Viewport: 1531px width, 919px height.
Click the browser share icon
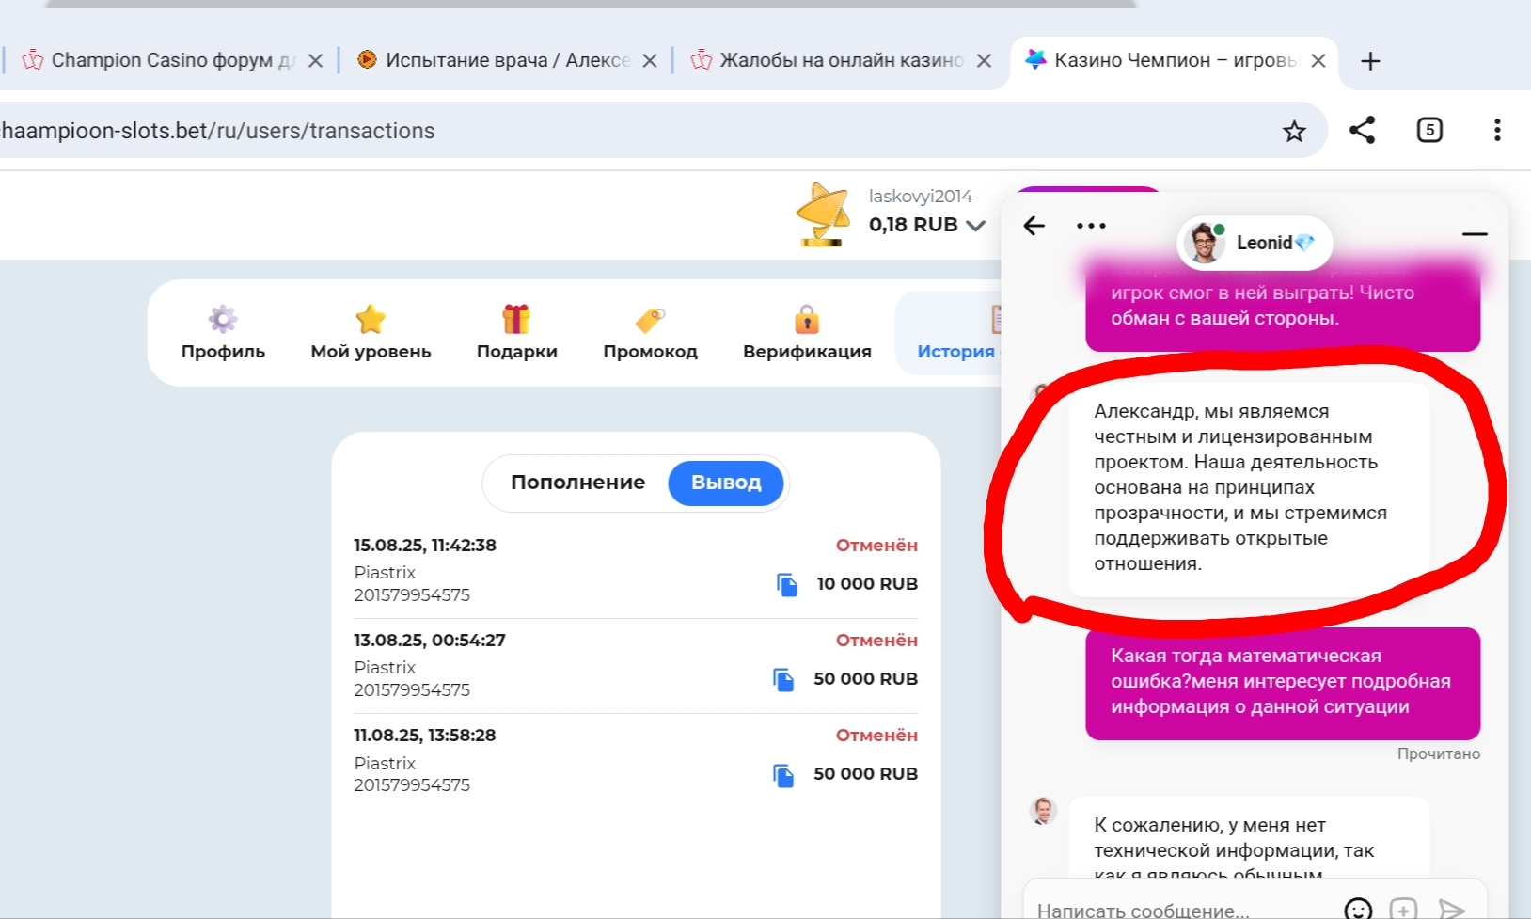click(1362, 130)
